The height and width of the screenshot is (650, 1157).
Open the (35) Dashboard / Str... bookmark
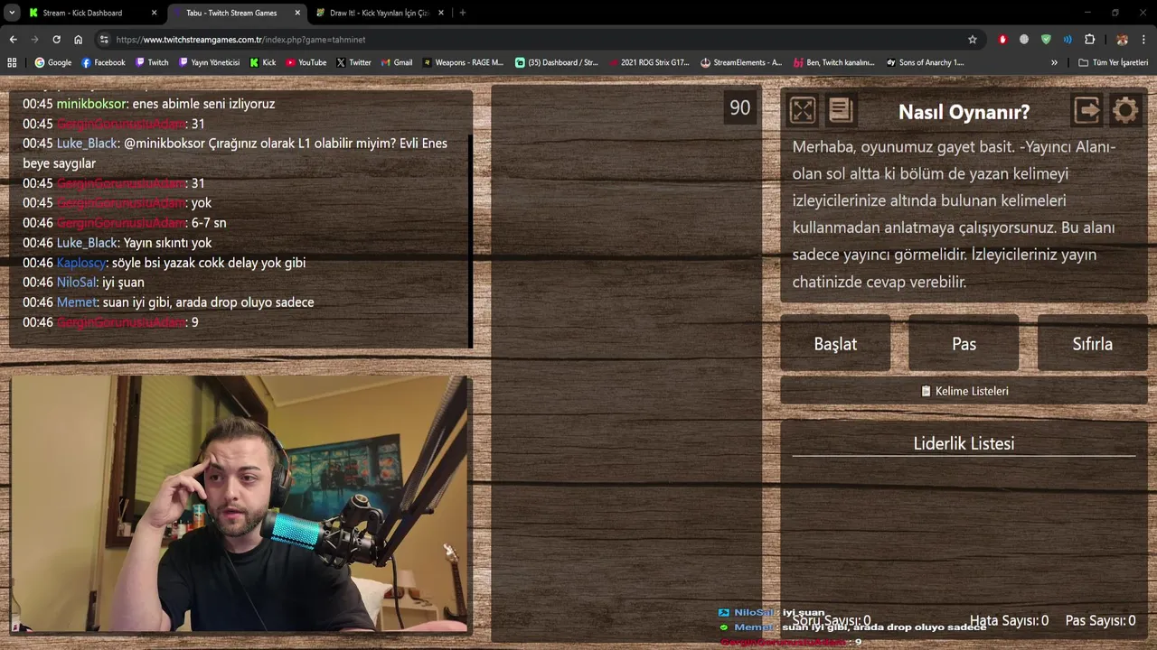557,62
